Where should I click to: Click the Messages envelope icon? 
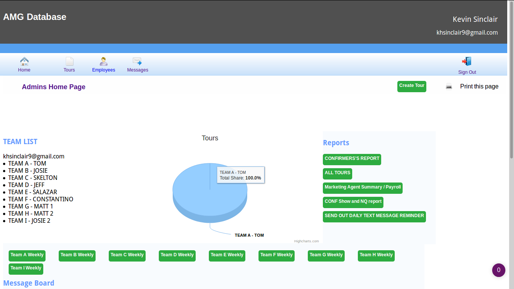[137, 61]
